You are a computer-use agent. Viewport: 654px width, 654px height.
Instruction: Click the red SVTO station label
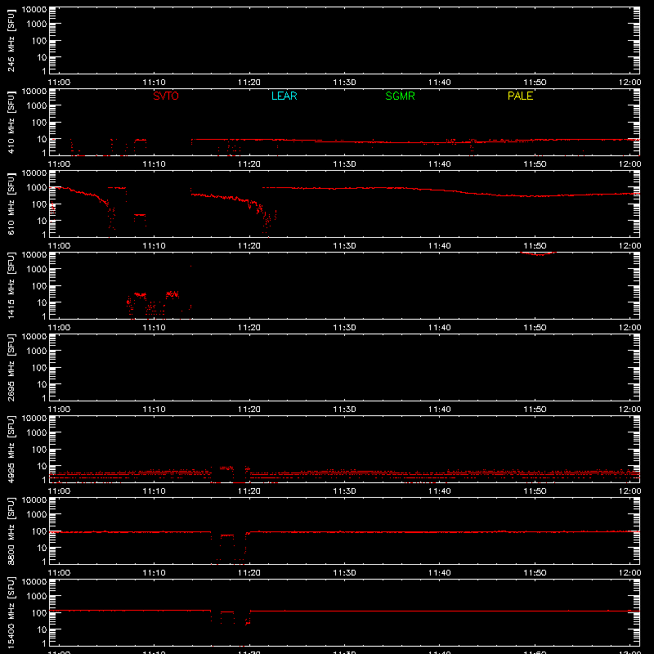point(166,96)
